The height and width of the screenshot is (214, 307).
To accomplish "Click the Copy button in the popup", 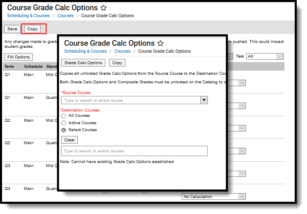I will (x=117, y=63).
